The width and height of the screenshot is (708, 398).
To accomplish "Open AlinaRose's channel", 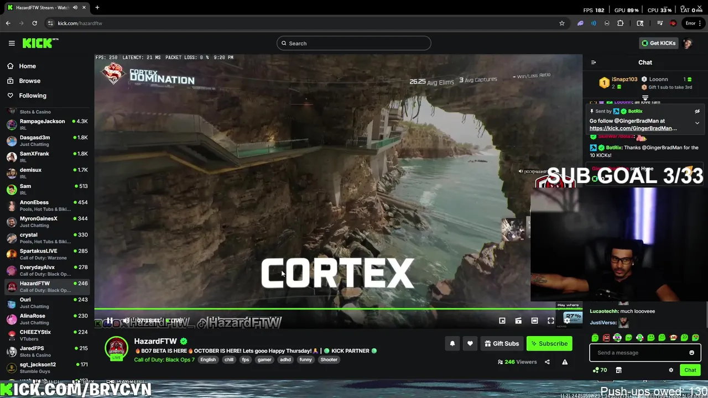I will tap(47, 320).
